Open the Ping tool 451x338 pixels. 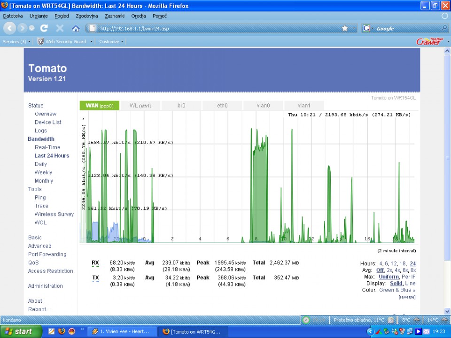pyautogui.click(x=40, y=198)
